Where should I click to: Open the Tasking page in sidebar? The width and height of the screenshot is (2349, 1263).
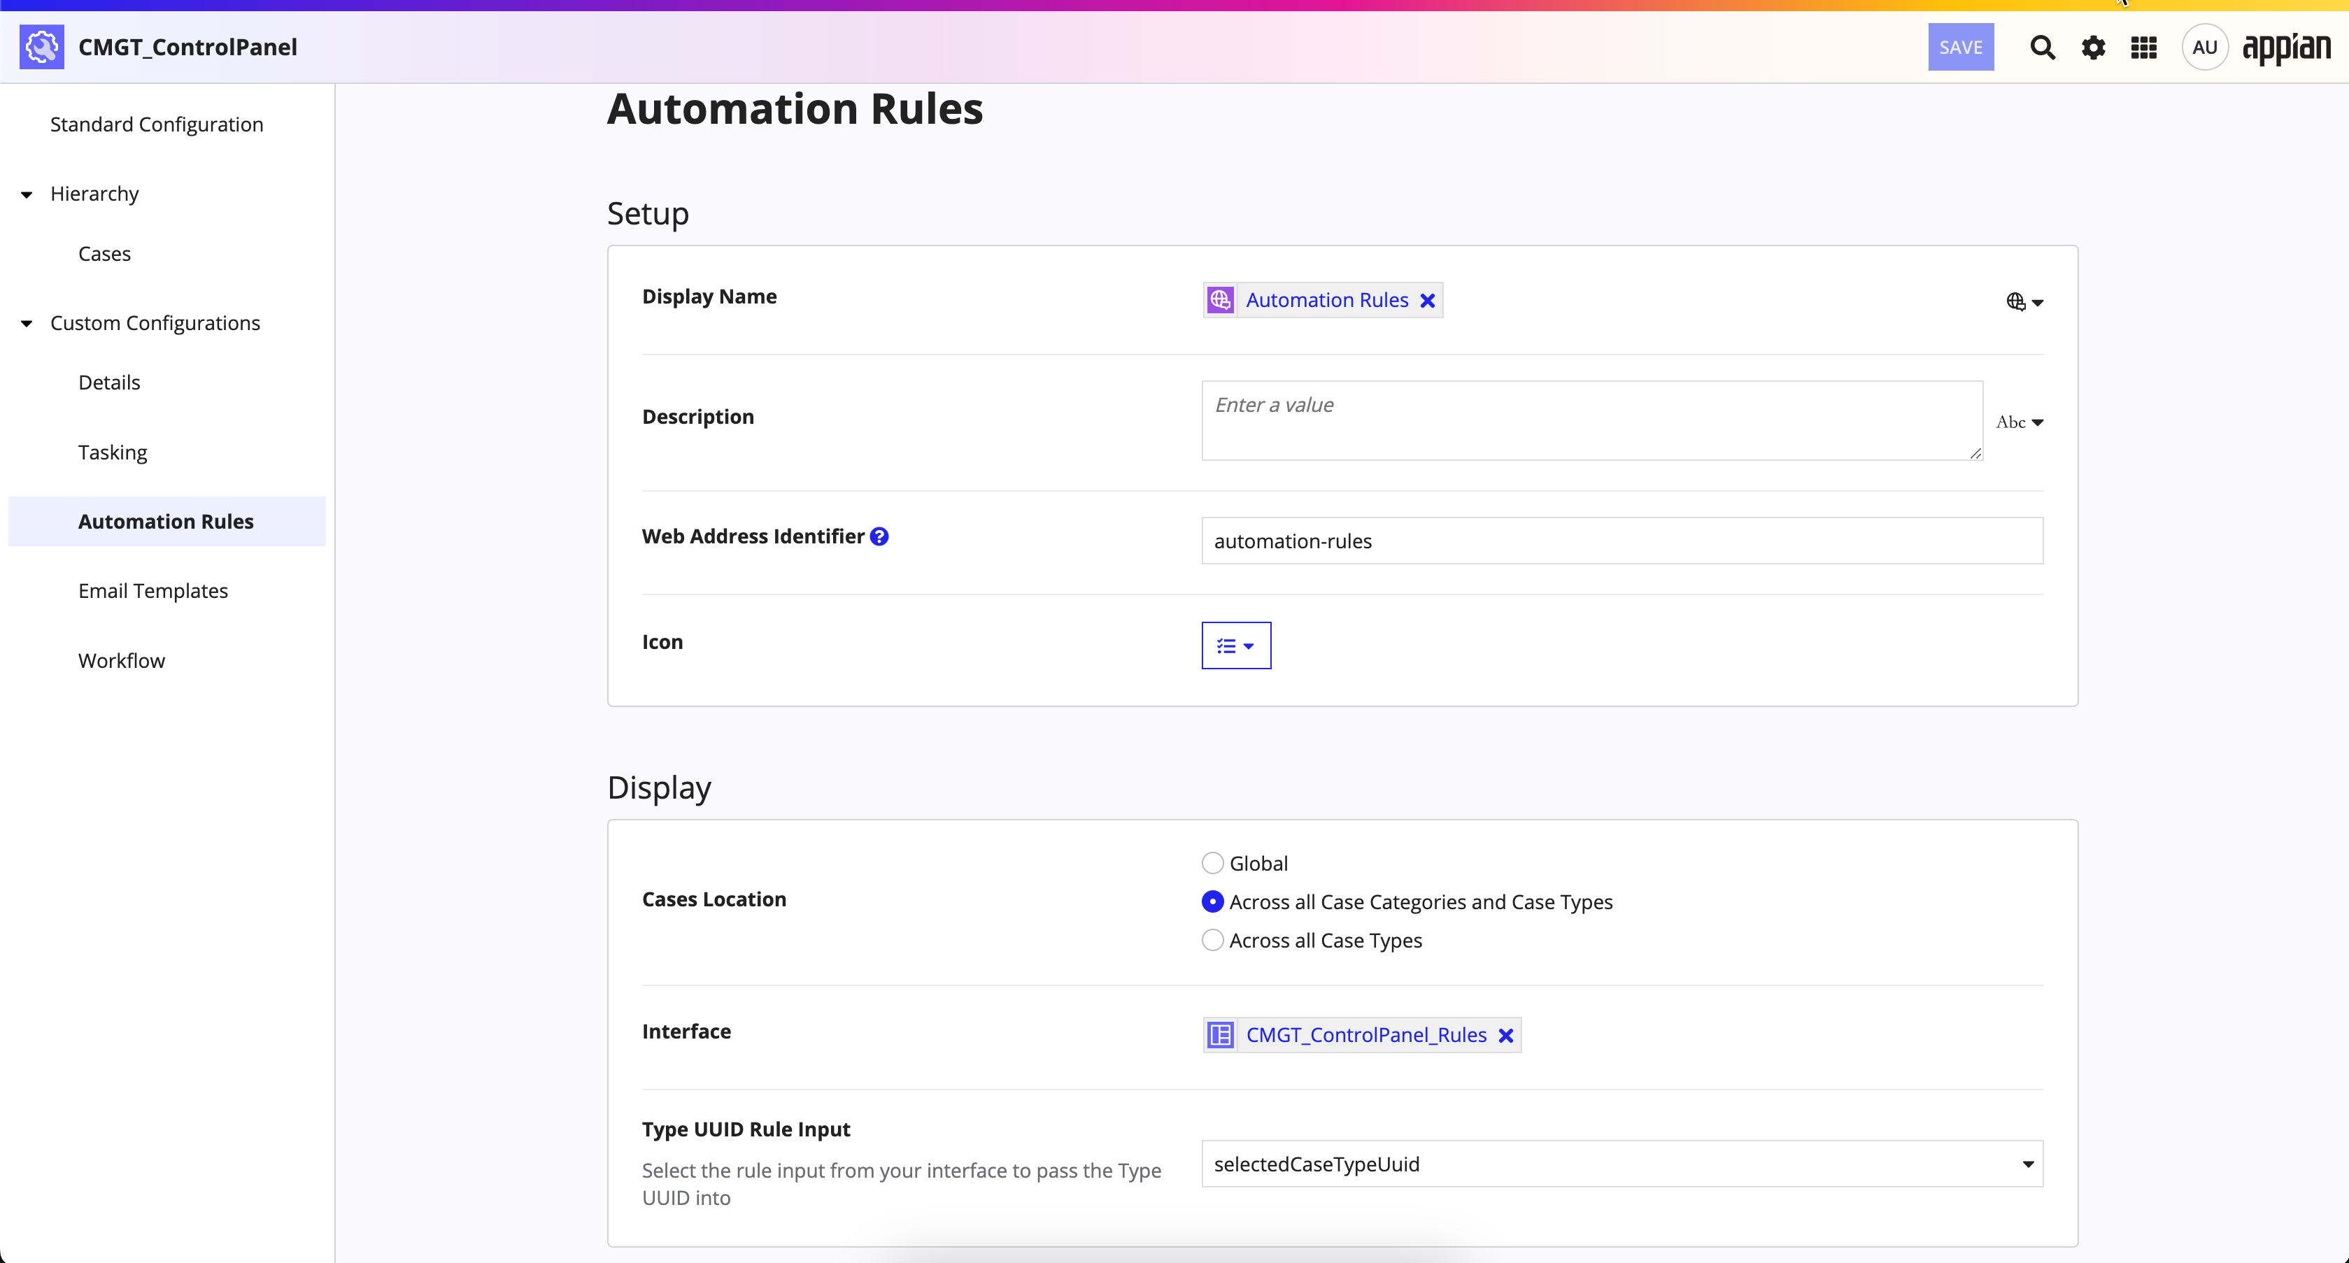[x=112, y=452]
